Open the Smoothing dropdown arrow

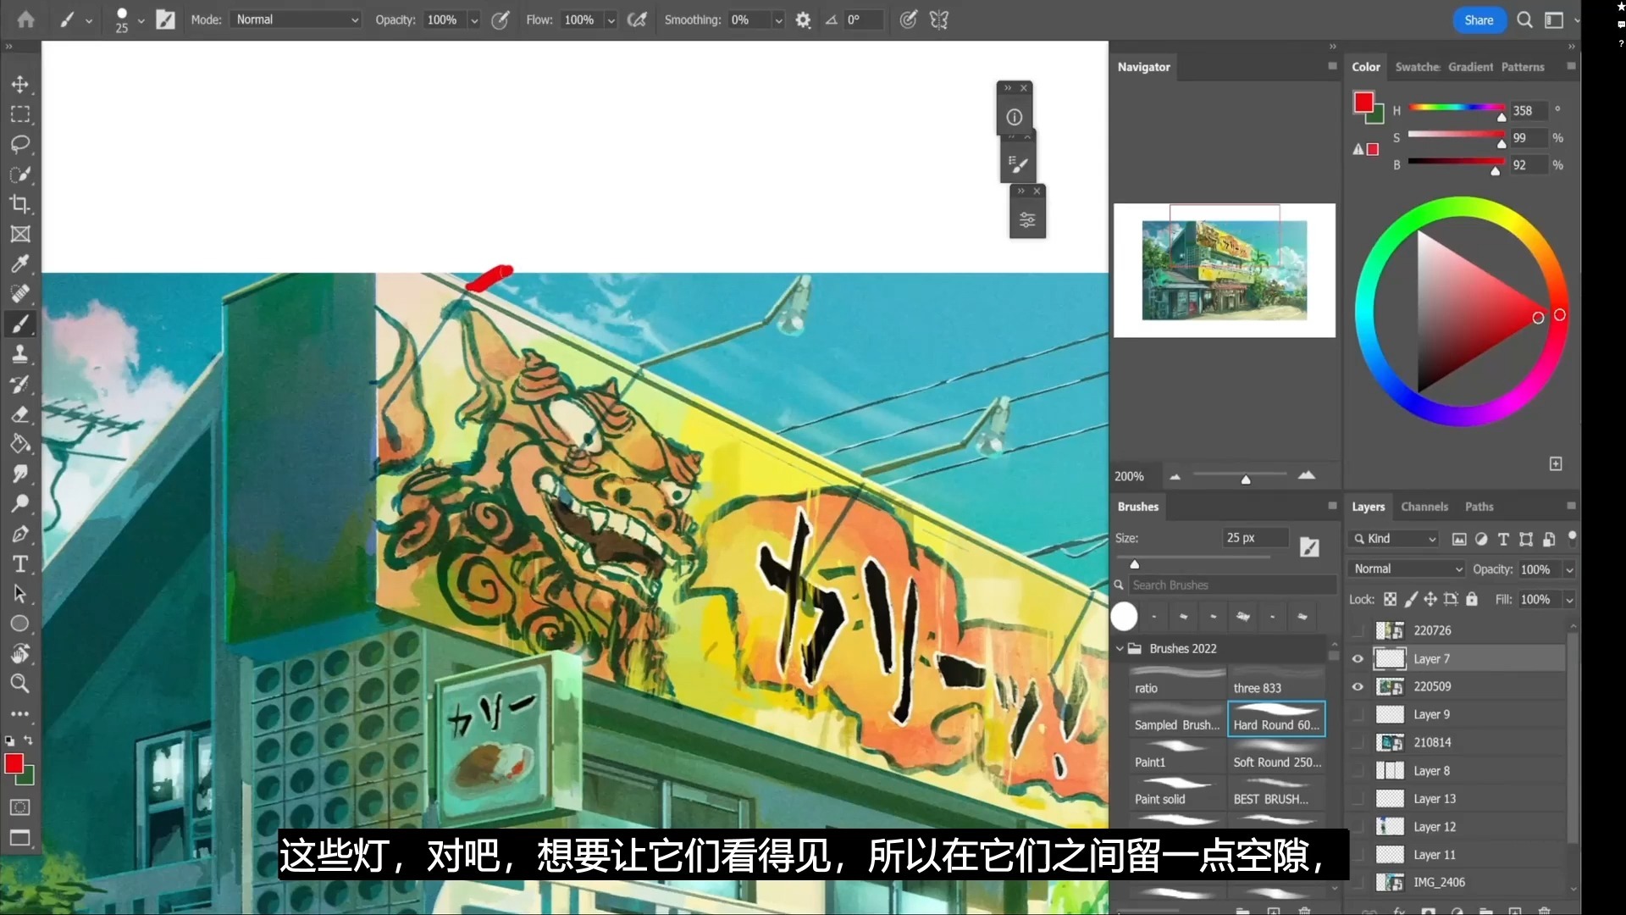(778, 20)
